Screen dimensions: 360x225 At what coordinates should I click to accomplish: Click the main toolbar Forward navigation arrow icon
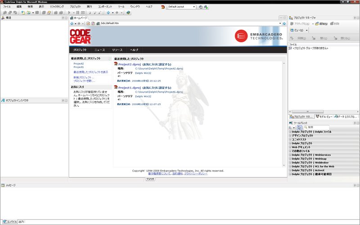tap(117, 13)
